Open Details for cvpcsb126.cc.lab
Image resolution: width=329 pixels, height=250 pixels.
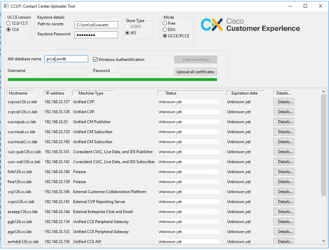click(284, 112)
